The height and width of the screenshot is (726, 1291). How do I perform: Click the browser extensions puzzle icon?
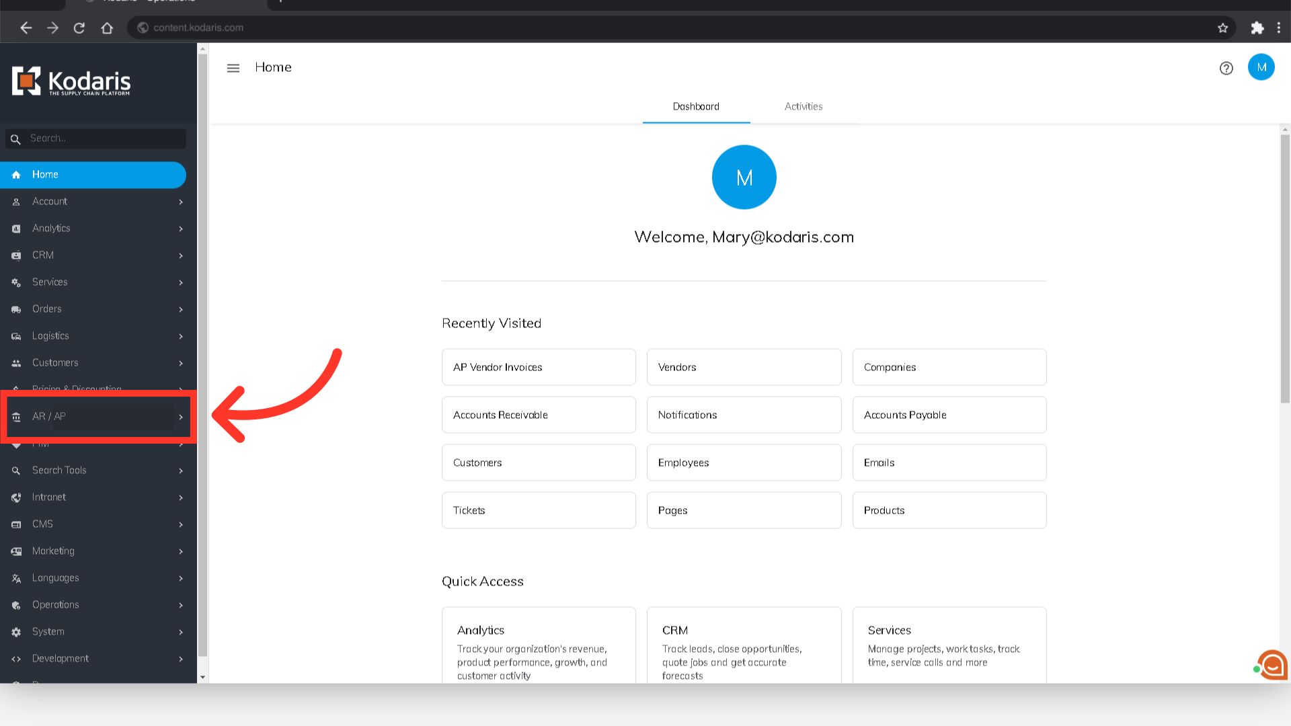point(1257,28)
